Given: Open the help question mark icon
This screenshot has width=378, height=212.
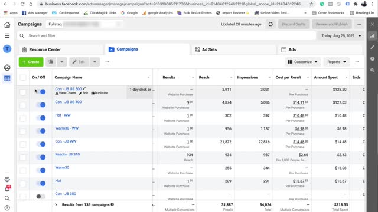Looking at the screenshot, I should point(7,208).
